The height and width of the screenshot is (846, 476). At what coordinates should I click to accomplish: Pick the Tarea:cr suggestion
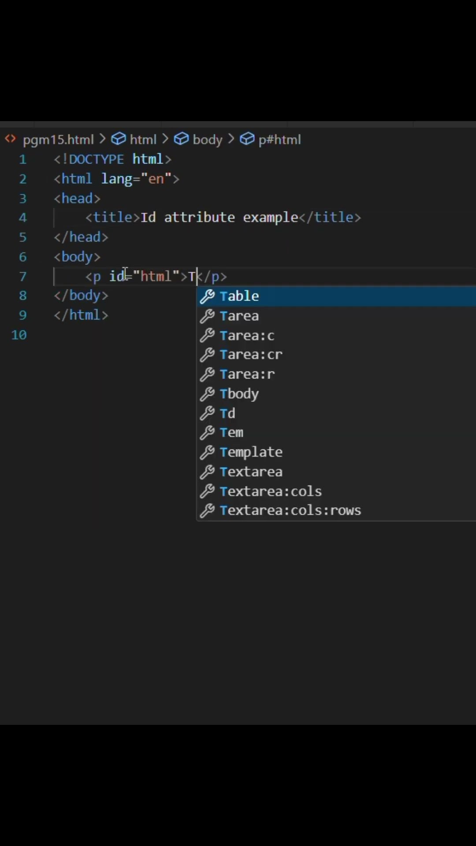251,355
